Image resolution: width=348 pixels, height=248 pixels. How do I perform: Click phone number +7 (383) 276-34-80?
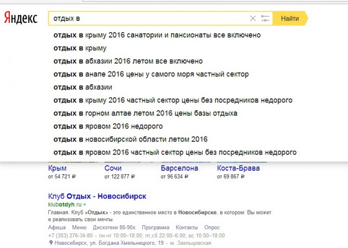tap(70, 236)
